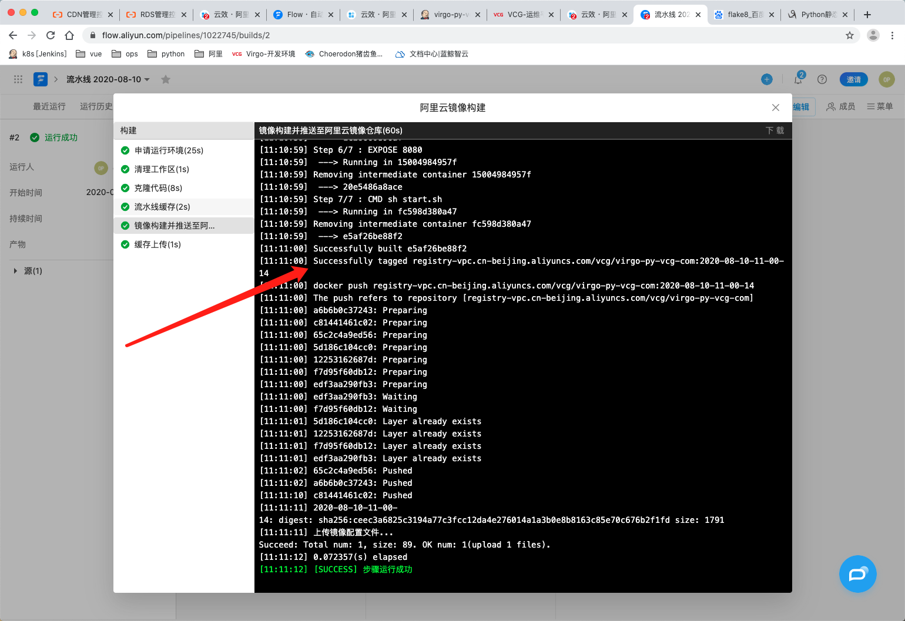Switch to the VCG-运维 tab
The height and width of the screenshot is (621, 905).
(522, 15)
